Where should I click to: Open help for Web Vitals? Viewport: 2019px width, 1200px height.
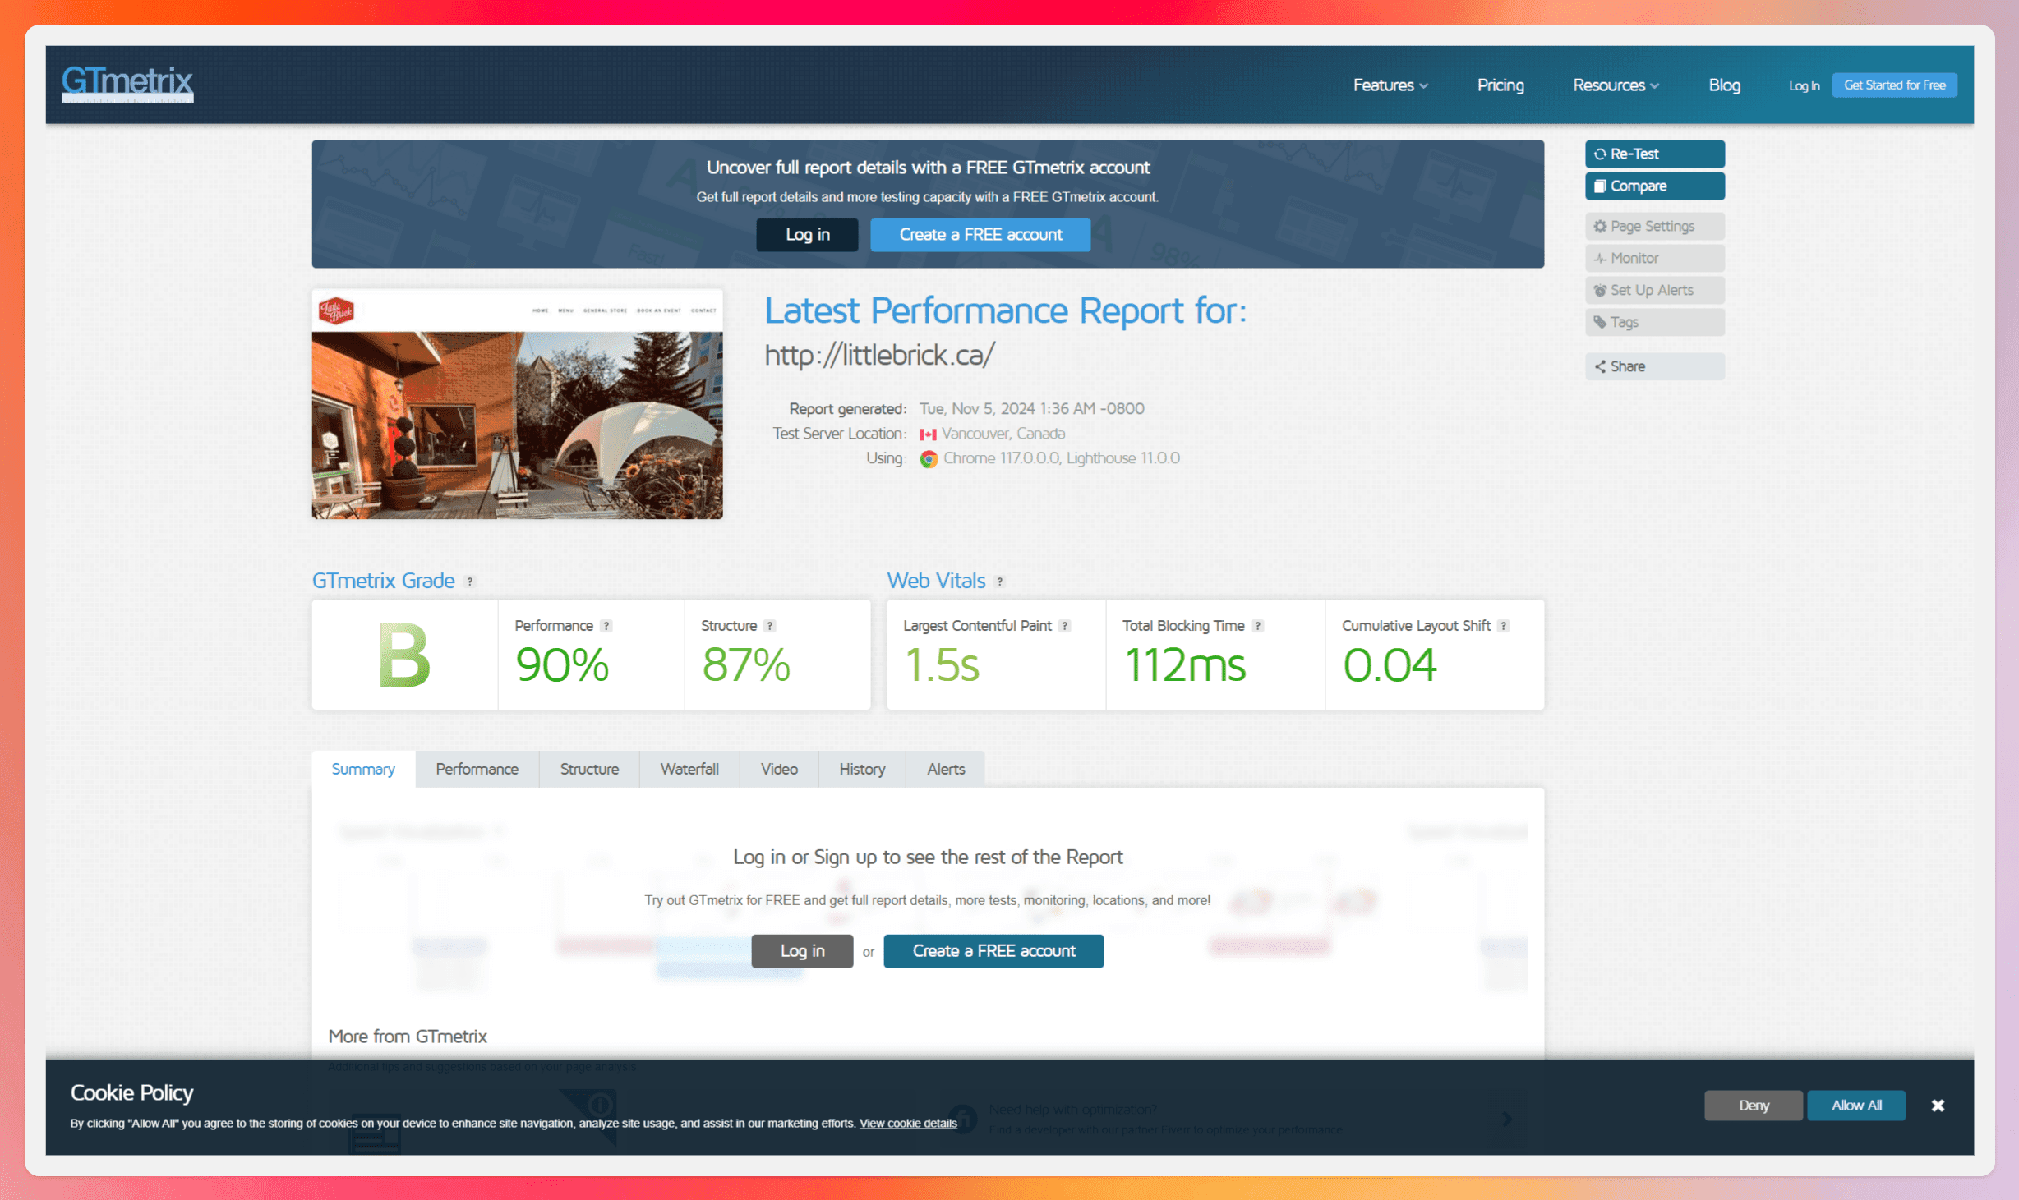tap(999, 582)
